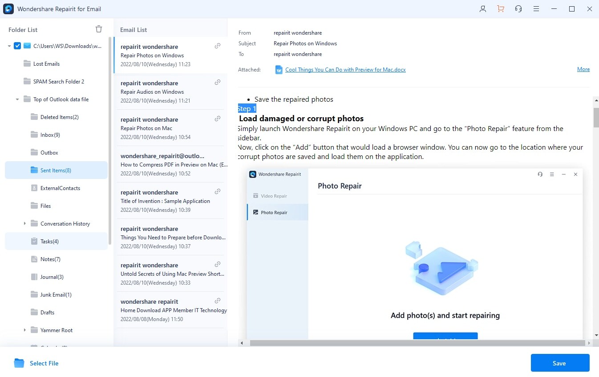Click the Save button

(560, 363)
